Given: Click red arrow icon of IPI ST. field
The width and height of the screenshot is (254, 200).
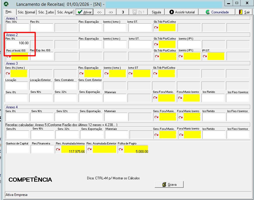Looking at the screenshot, I should tap(205, 56).
